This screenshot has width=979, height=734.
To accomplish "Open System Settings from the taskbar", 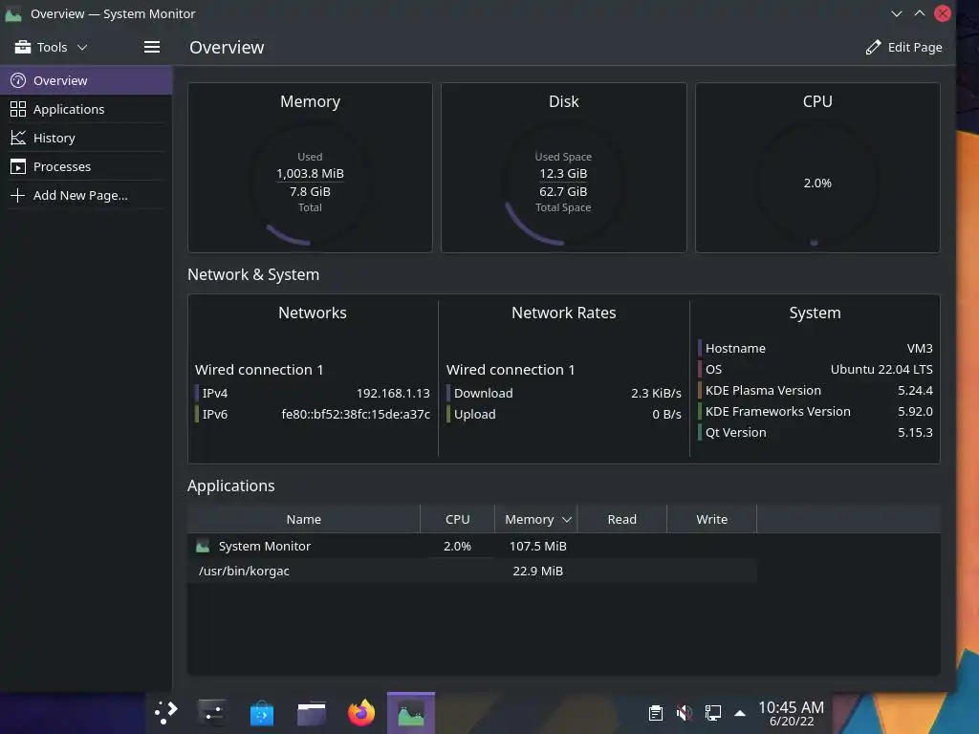I will click(211, 712).
